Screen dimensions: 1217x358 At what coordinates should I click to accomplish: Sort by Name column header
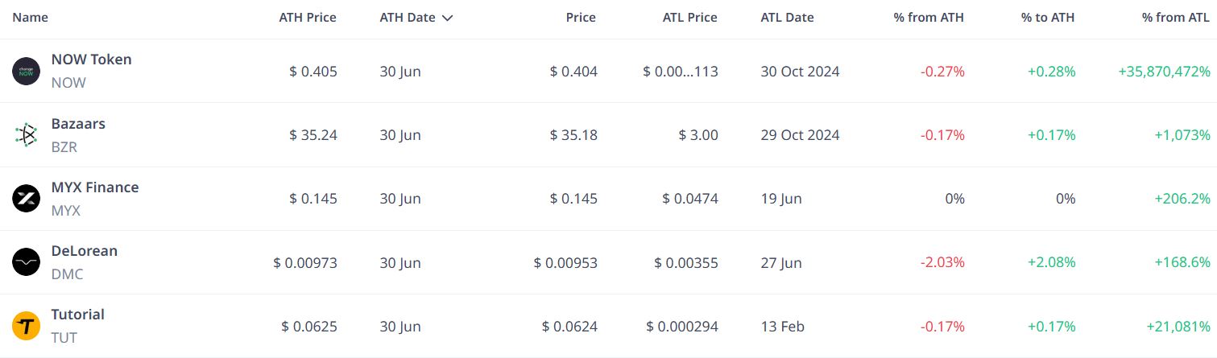(30, 17)
